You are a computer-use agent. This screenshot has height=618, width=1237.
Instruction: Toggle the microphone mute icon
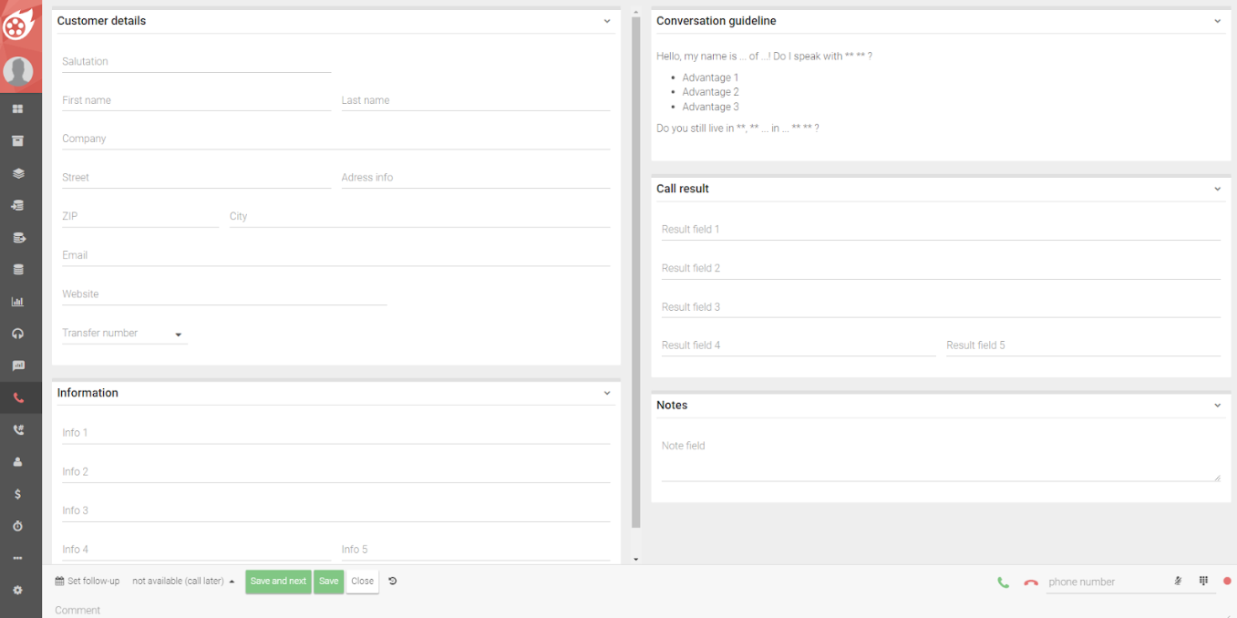point(1178,581)
